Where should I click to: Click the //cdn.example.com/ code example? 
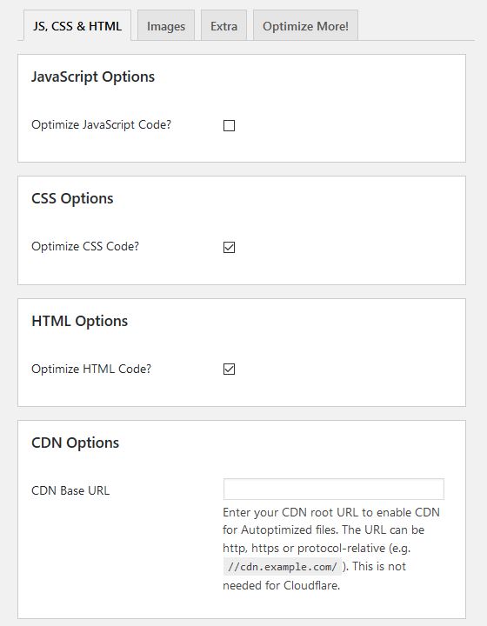pos(283,567)
